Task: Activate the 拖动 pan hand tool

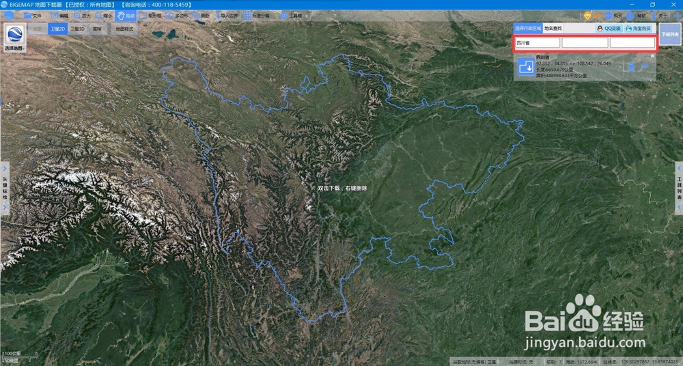Action: (x=126, y=16)
